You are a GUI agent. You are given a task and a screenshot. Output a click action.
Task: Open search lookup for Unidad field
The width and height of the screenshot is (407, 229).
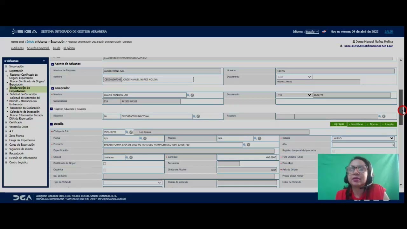[x=127, y=157]
